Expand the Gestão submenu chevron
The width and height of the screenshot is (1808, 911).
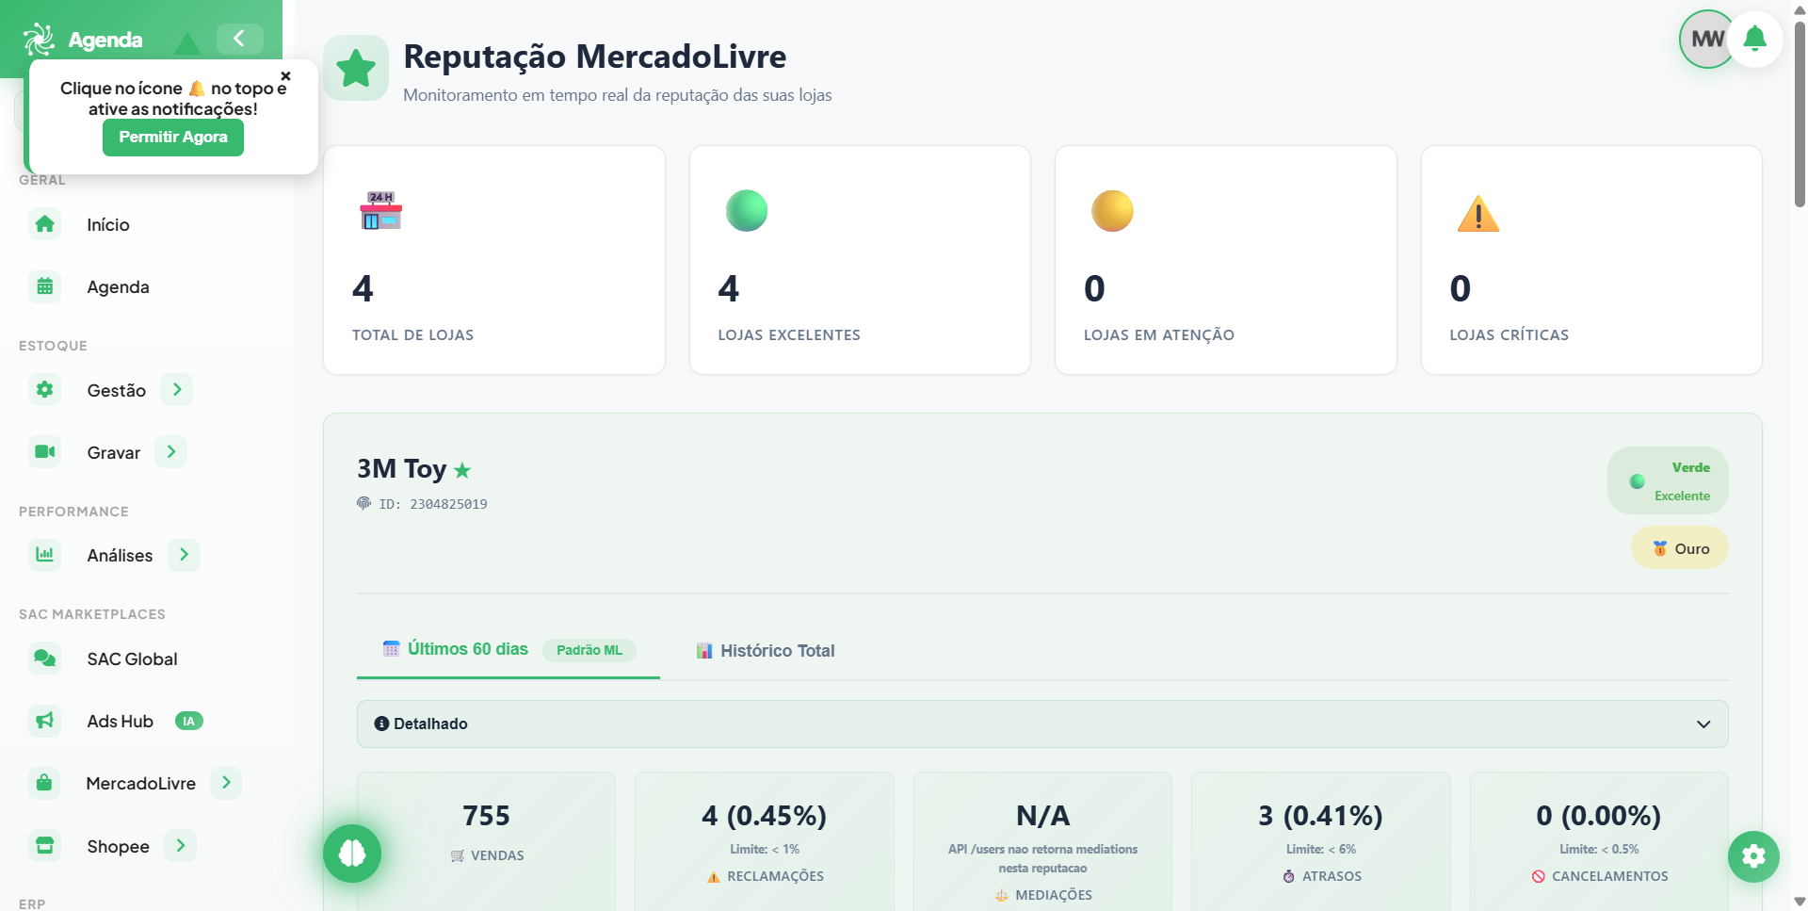(x=177, y=390)
